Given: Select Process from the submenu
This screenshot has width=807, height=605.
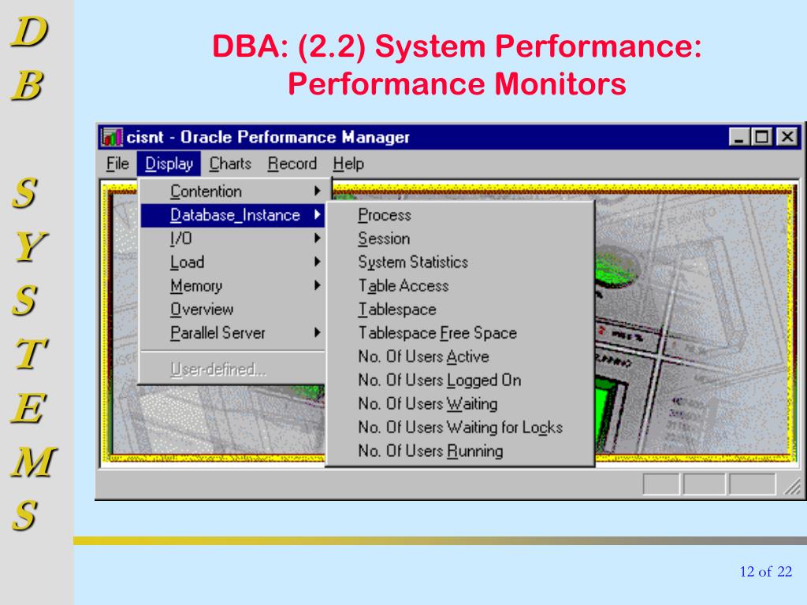Looking at the screenshot, I should 460,215.
